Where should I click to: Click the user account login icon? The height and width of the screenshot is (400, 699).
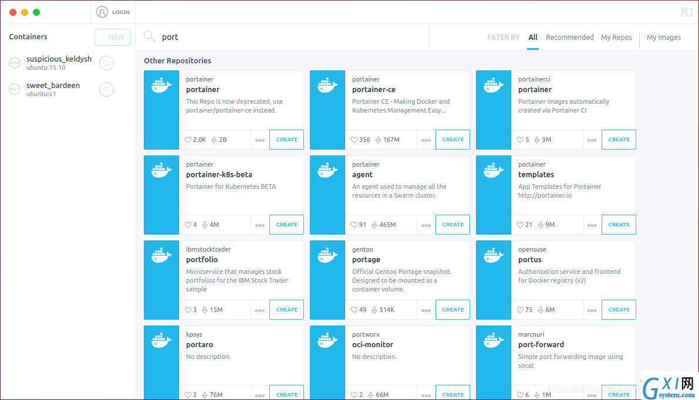102,12
